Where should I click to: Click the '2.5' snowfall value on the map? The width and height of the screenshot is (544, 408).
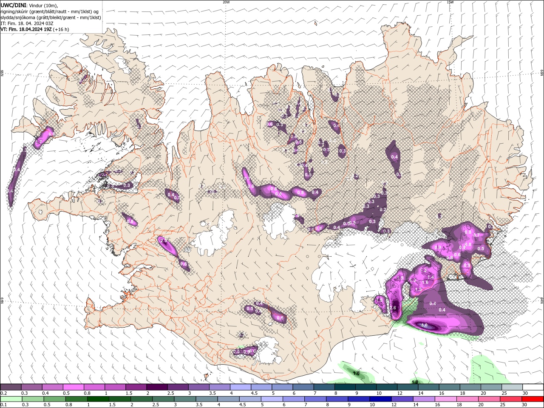click(164, 241)
